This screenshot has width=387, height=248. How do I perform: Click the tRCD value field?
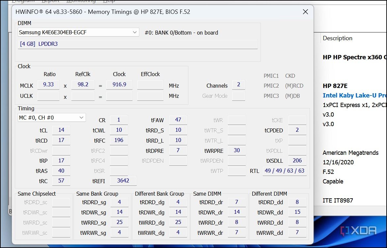tap(61, 140)
